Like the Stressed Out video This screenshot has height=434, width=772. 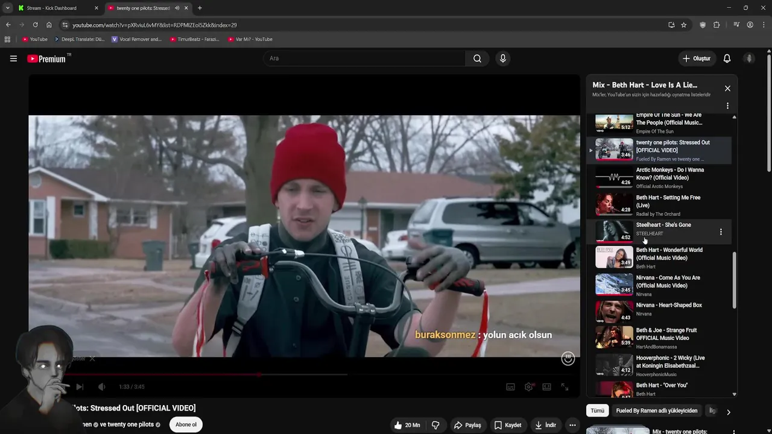[x=407, y=425]
